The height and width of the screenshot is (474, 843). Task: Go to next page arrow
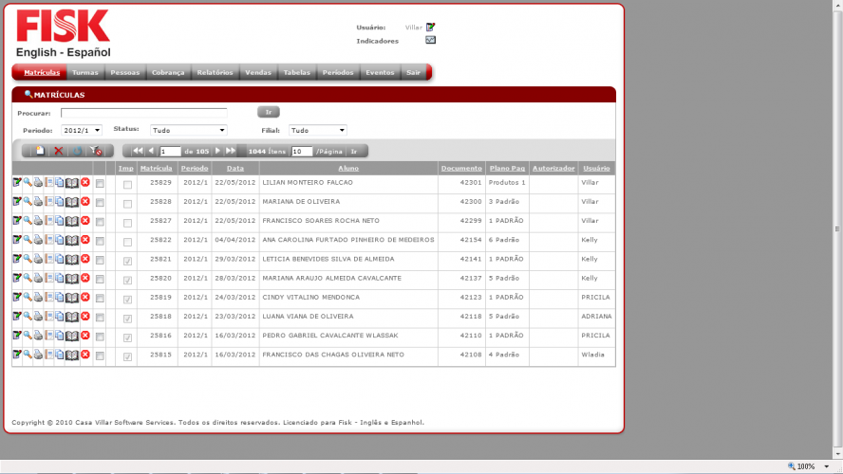click(217, 151)
